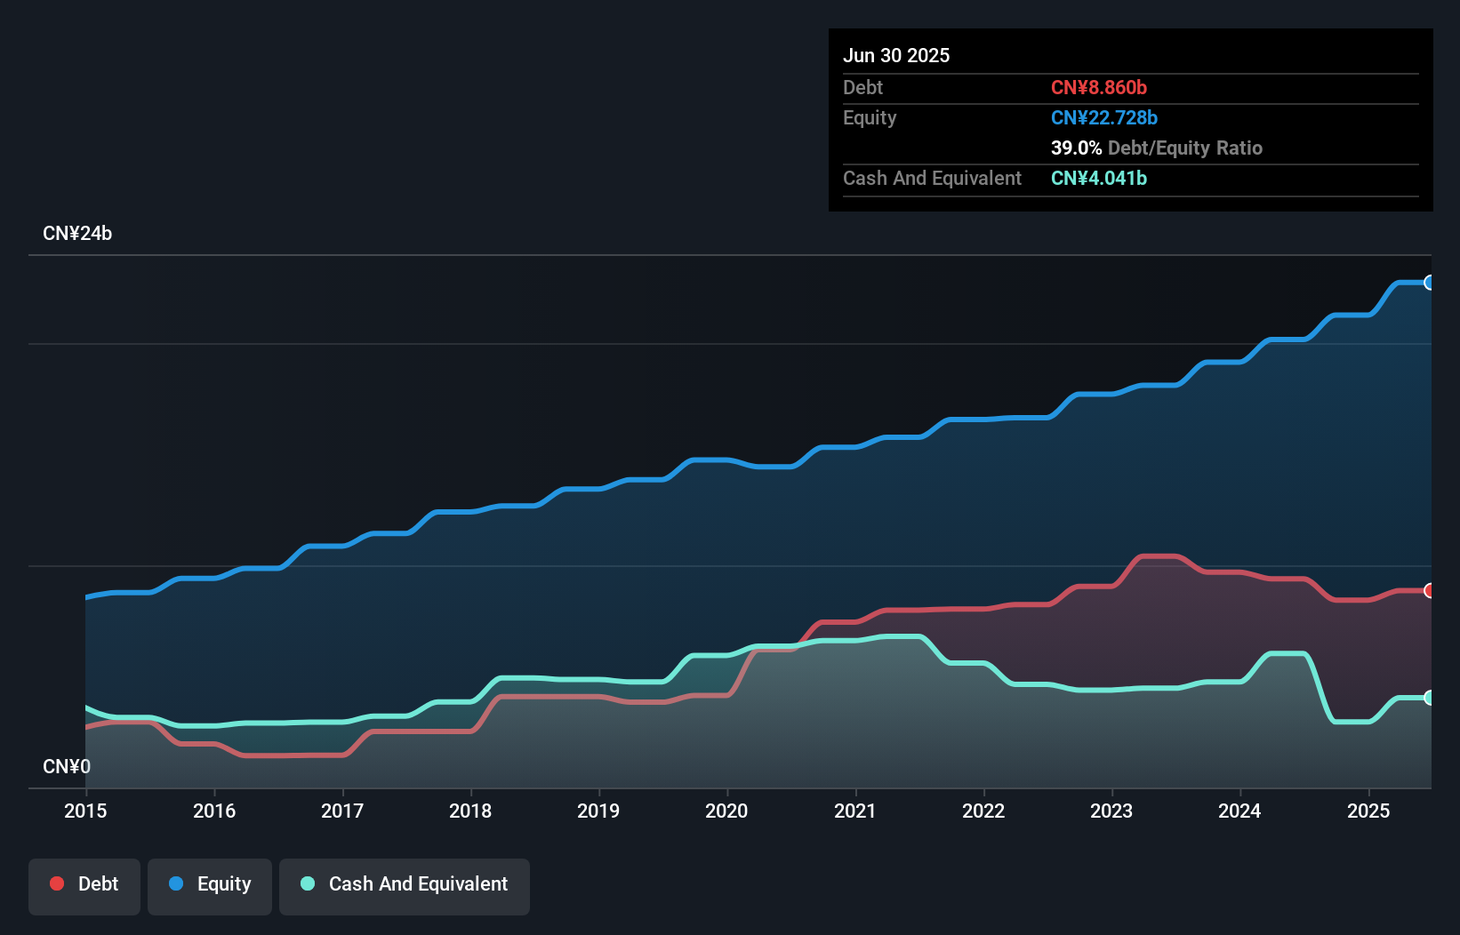Click the teal Cash And Equivalent legend dot
Viewport: 1460px width, 935px height.
pos(307,883)
